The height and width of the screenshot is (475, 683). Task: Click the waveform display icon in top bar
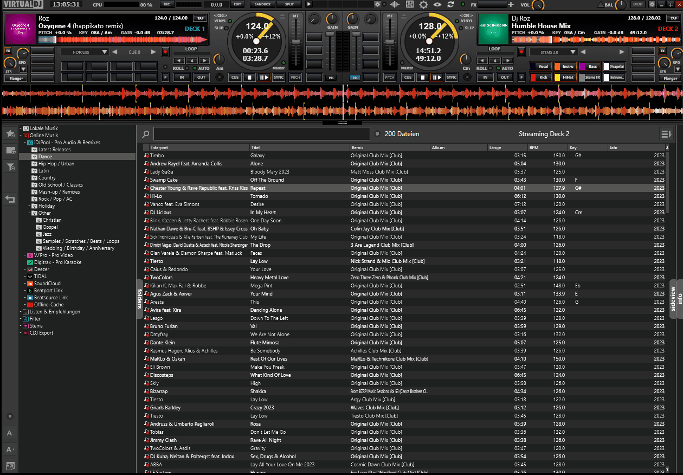pos(395,4)
